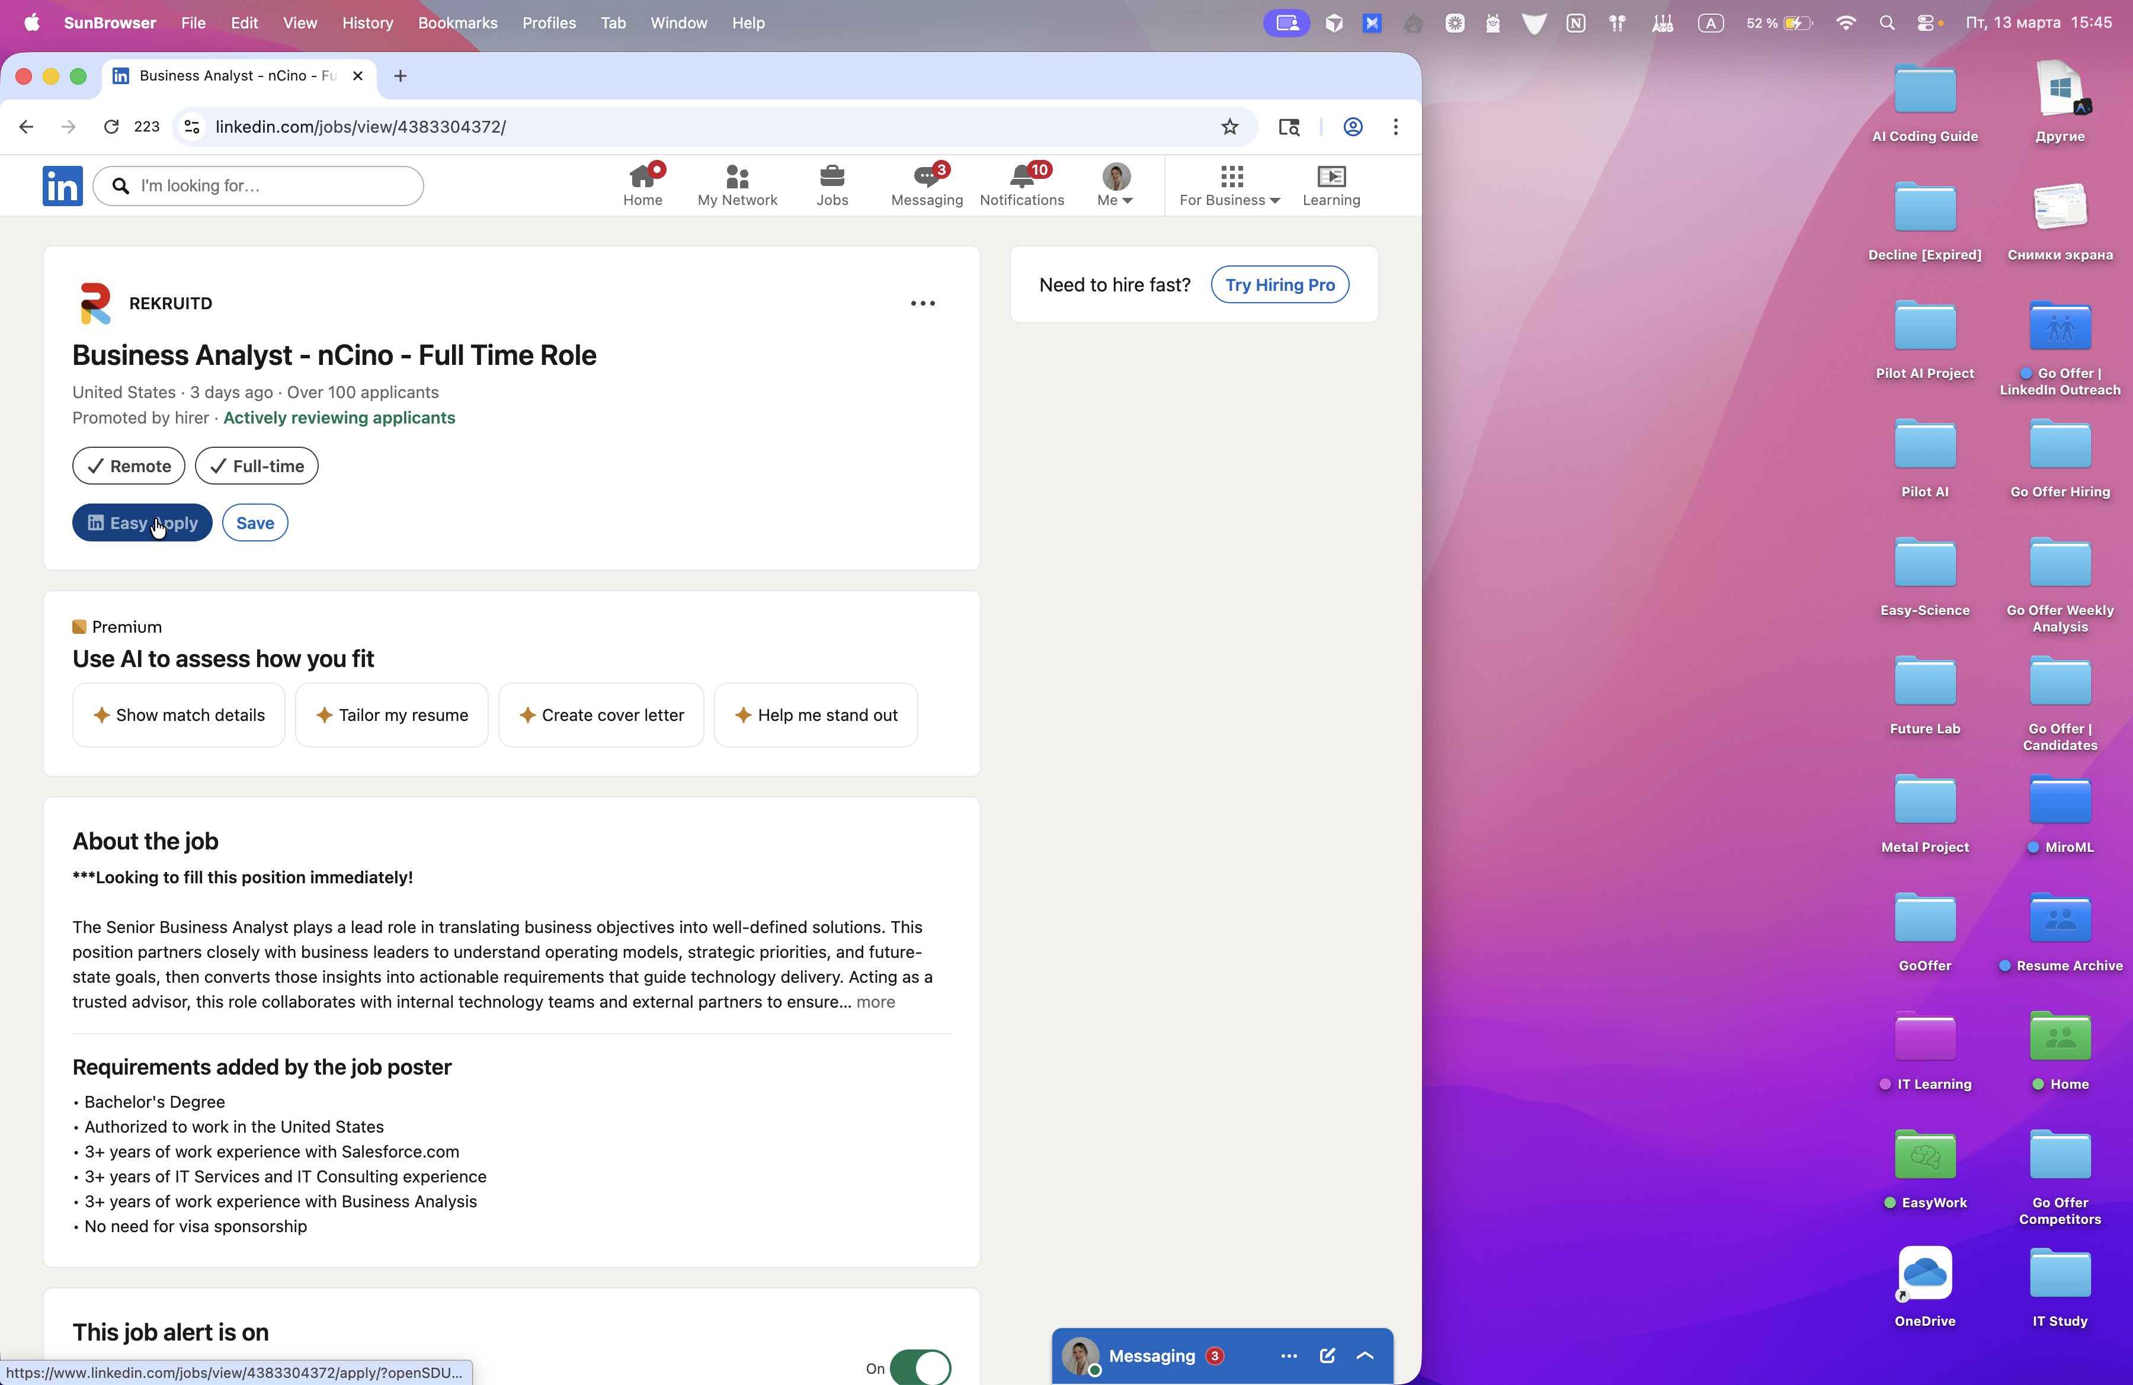Open the Bookmarks menu in the menu bar
Image resolution: width=2133 pixels, height=1385 pixels.
pos(457,23)
